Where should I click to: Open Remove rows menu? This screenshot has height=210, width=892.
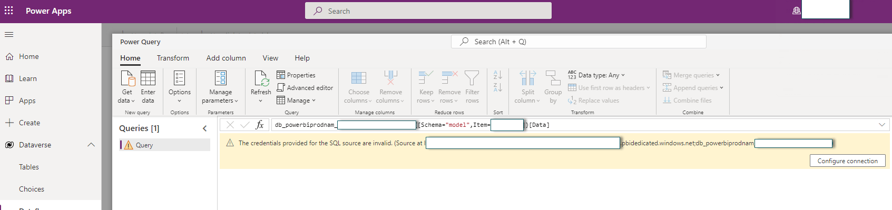[449, 87]
